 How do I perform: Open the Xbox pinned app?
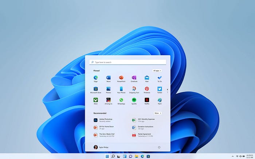coord(95,100)
